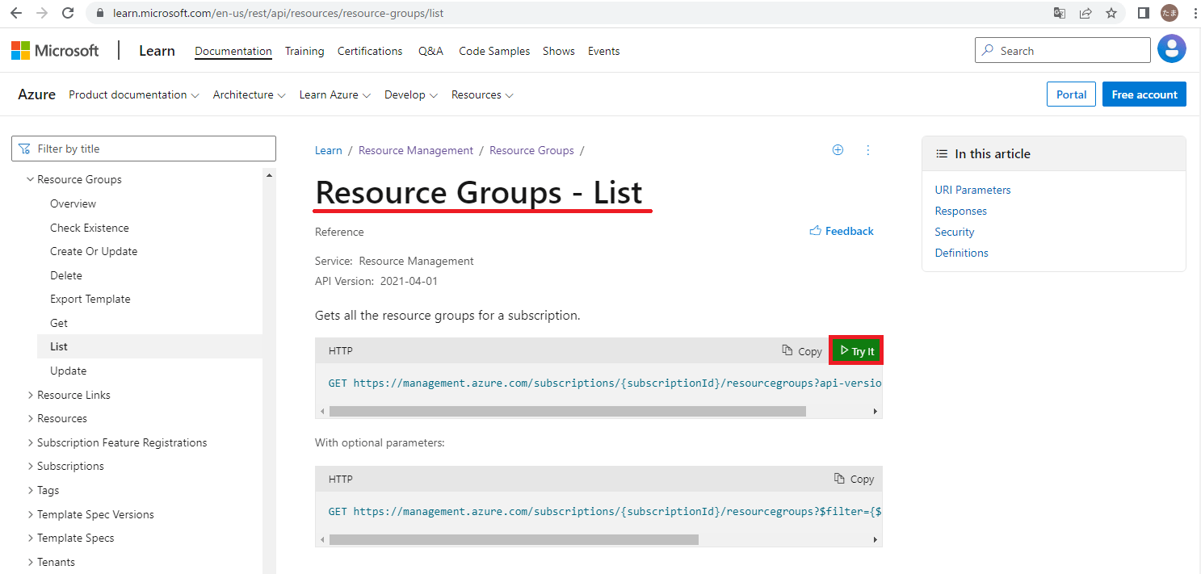Open the Certifications tab
Image resolution: width=1201 pixels, height=574 pixels.
[370, 51]
